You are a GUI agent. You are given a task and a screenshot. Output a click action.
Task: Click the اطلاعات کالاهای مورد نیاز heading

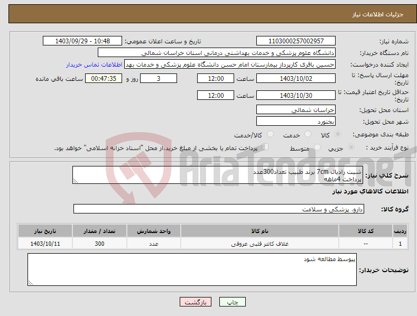(x=370, y=191)
